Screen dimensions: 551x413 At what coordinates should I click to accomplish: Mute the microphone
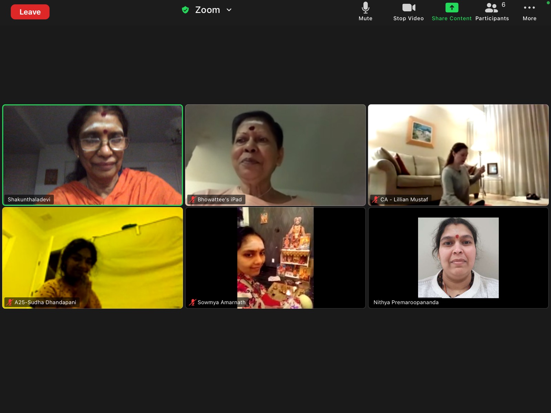[365, 11]
